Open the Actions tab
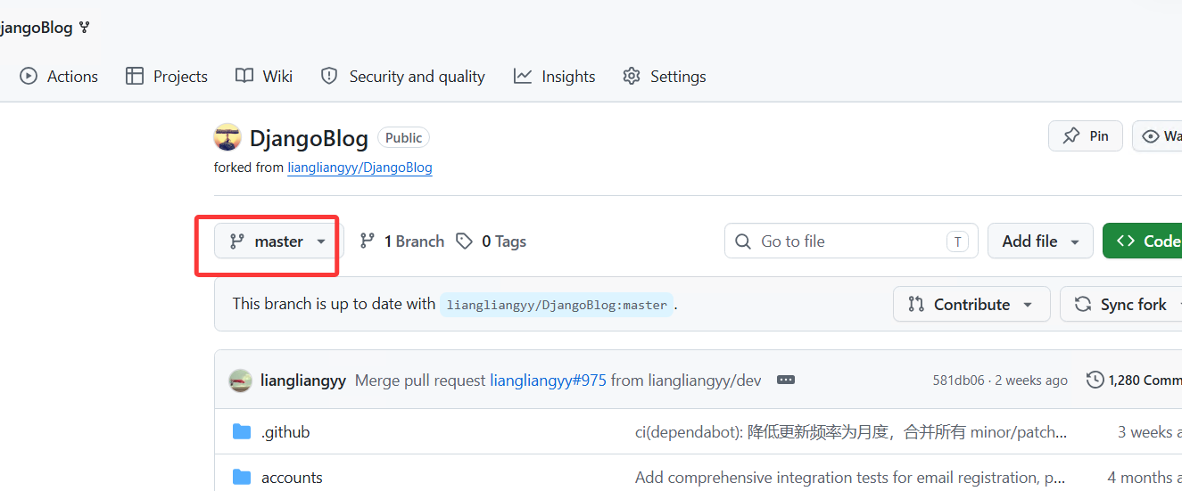 pyautogui.click(x=59, y=77)
